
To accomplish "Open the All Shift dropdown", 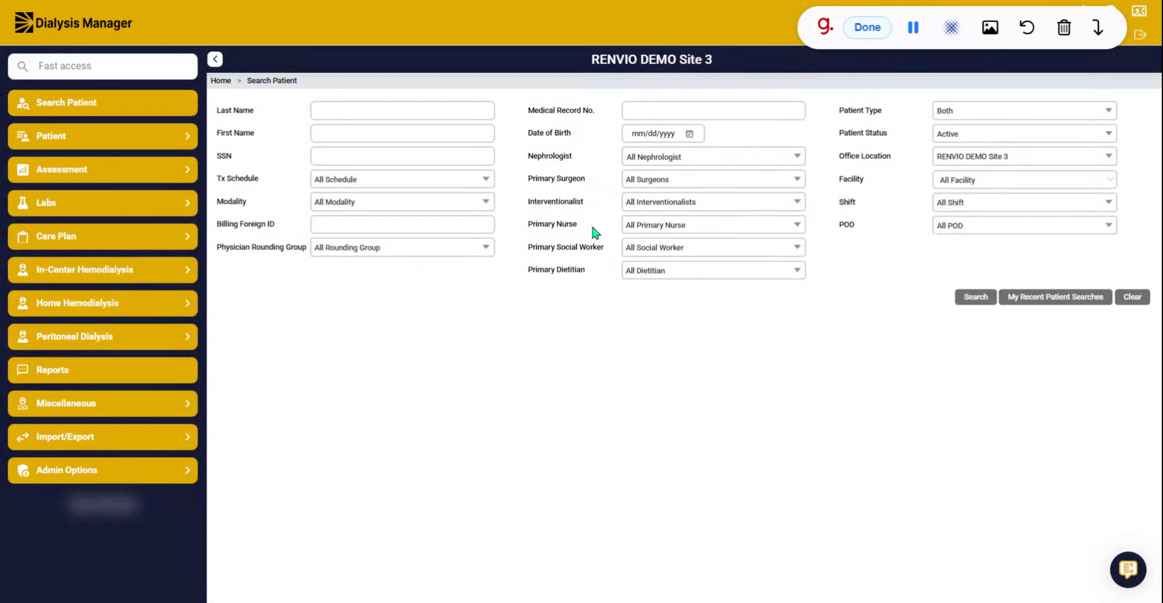I will [x=1024, y=202].
